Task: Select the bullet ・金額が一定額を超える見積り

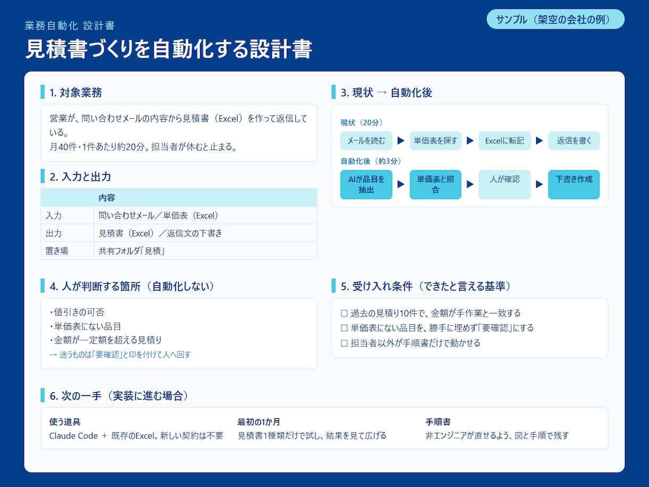Action: click(105, 340)
